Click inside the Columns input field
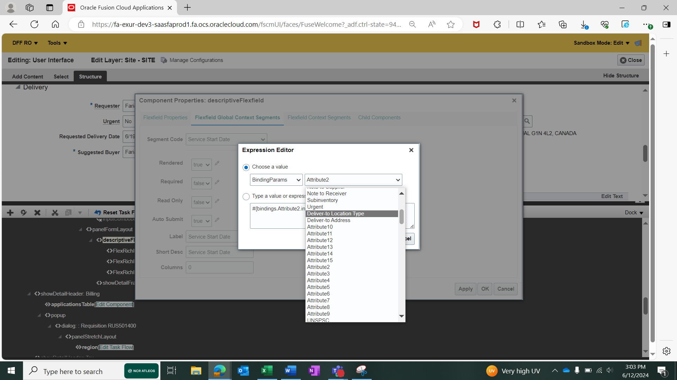This screenshot has height=380, width=677. [x=219, y=267]
